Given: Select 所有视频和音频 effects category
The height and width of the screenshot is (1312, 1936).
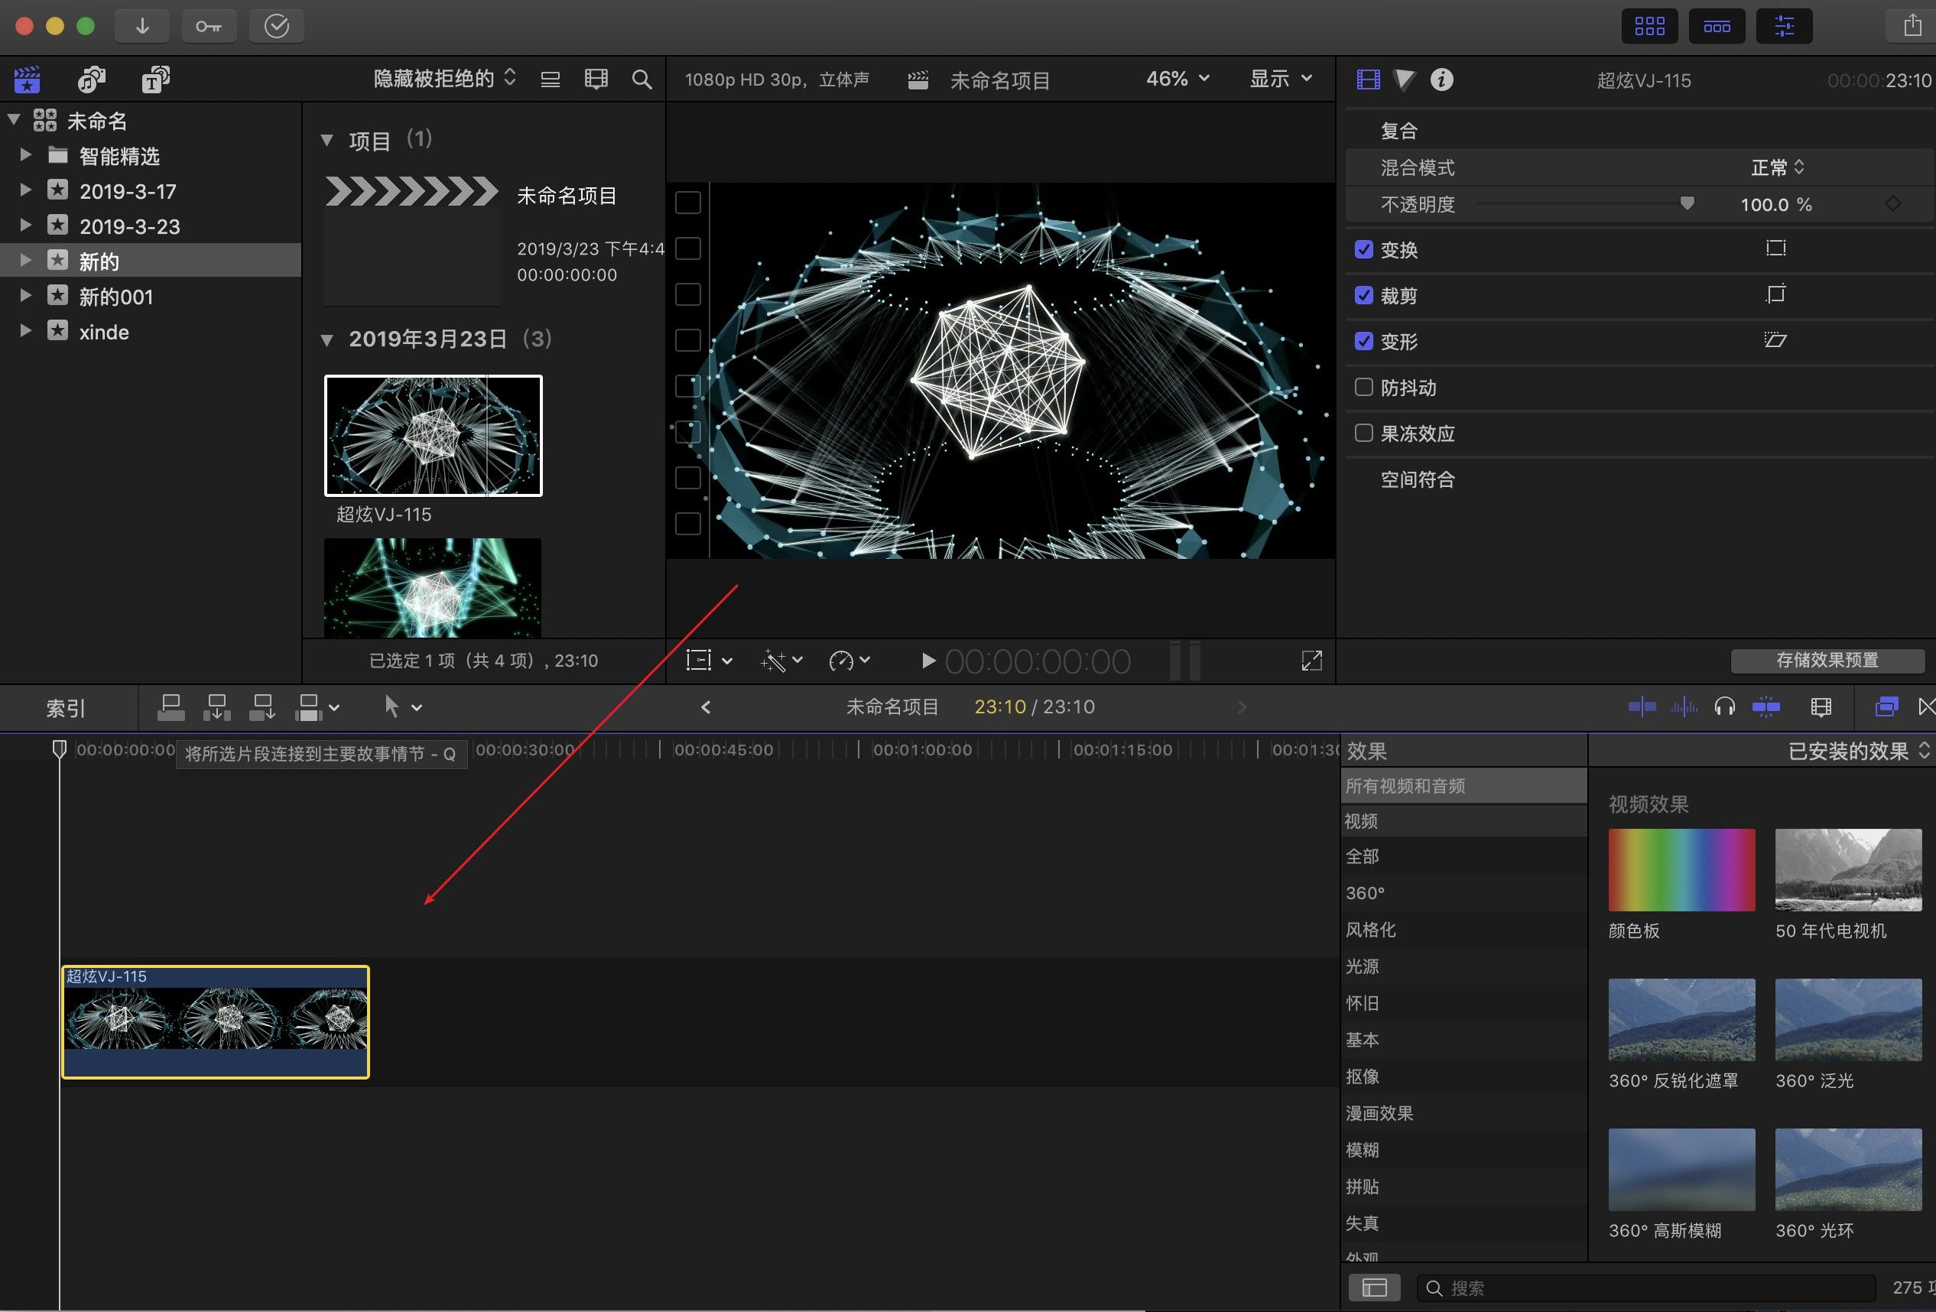Looking at the screenshot, I should pos(1463,785).
